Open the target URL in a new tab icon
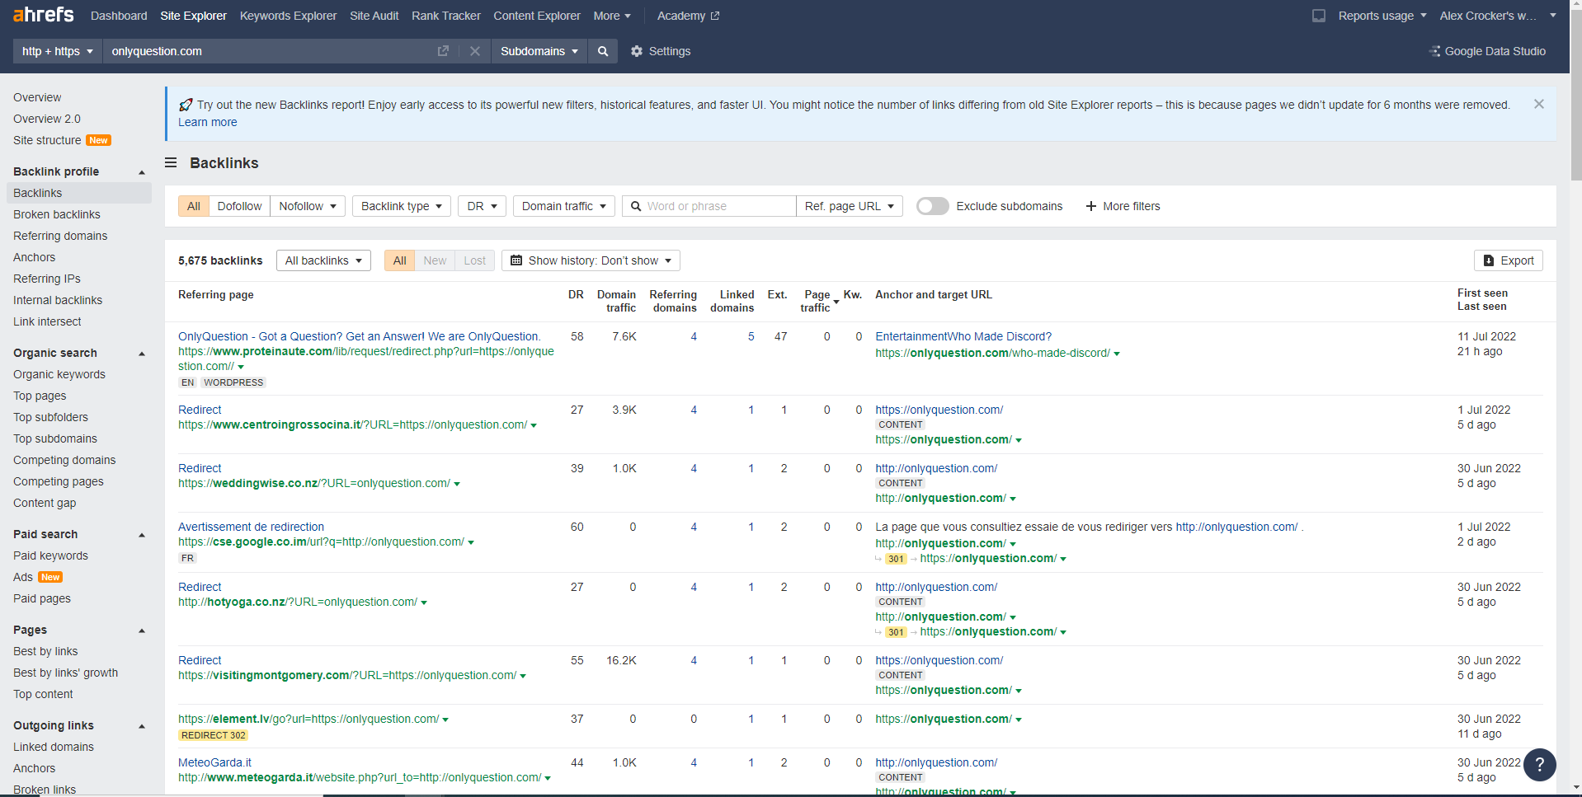The width and height of the screenshot is (1582, 797). (x=443, y=51)
